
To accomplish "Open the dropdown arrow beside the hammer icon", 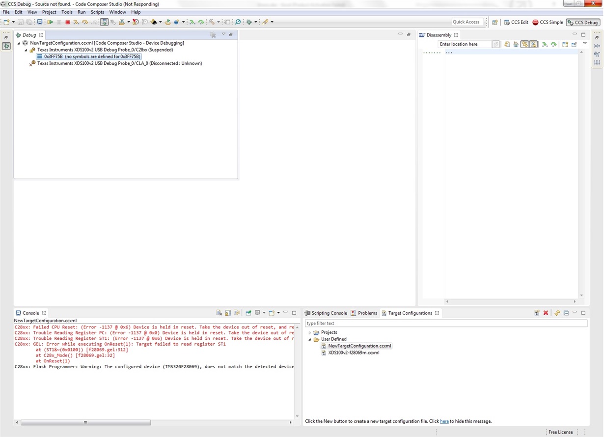I will pos(218,22).
